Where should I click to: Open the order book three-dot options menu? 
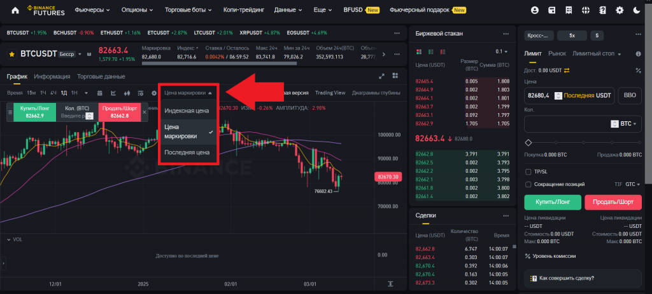pyautogui.click(x=506, y=34)
